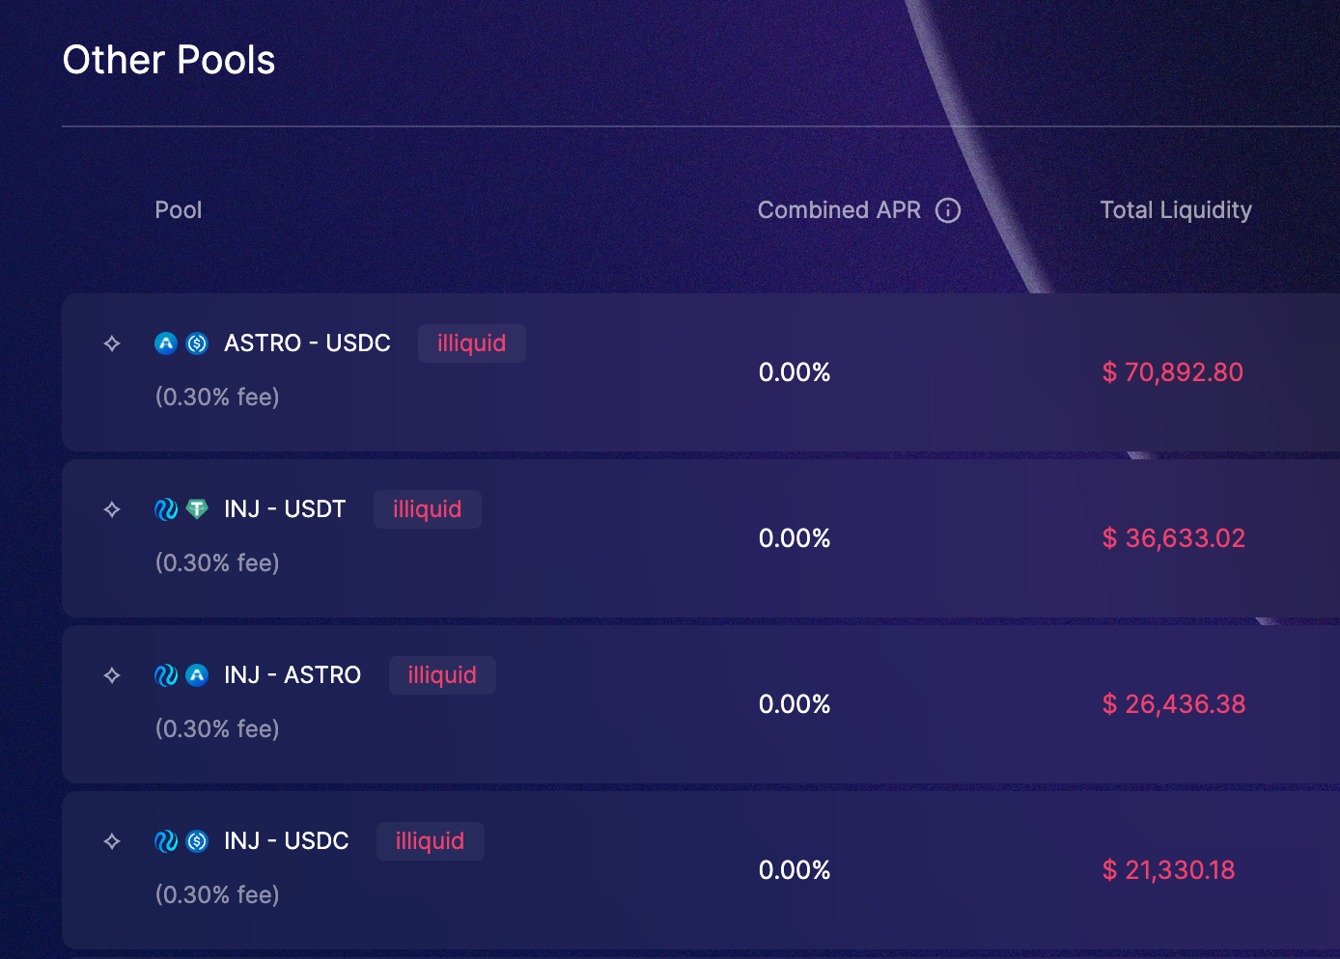Favorite the ASTRO - USDC pool star
1340x959 pixels.
[x=112, y=343]
